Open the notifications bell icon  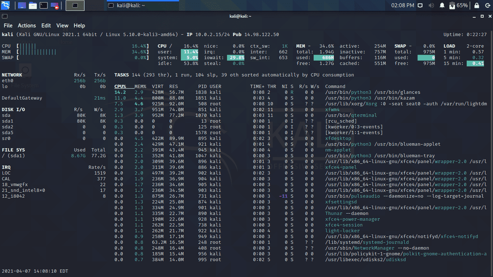[442, 5]
